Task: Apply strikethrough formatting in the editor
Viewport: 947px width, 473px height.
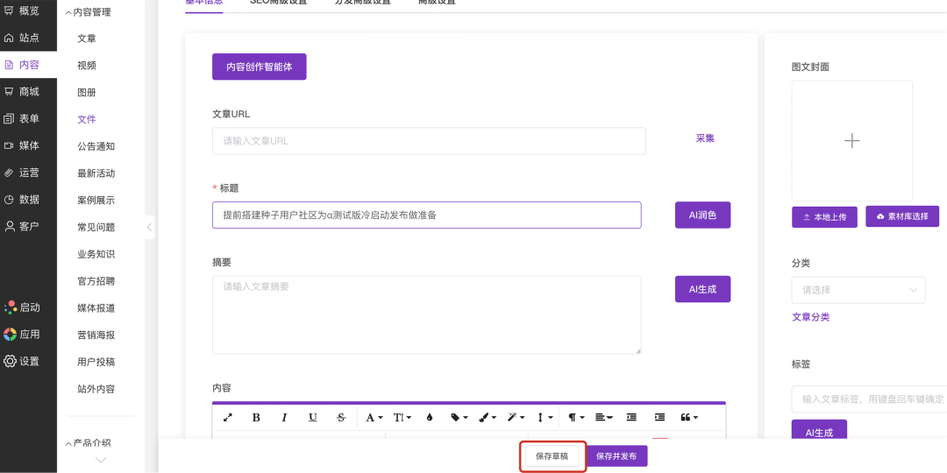Action: pyautogui.click(x=341, y=418)
